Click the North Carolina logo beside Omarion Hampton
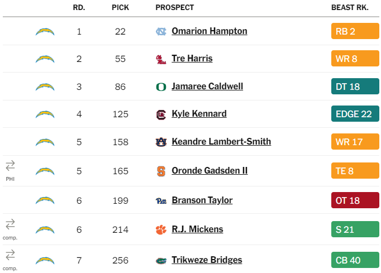The height and width of the screenshot is (273, 381). (161, 32)
